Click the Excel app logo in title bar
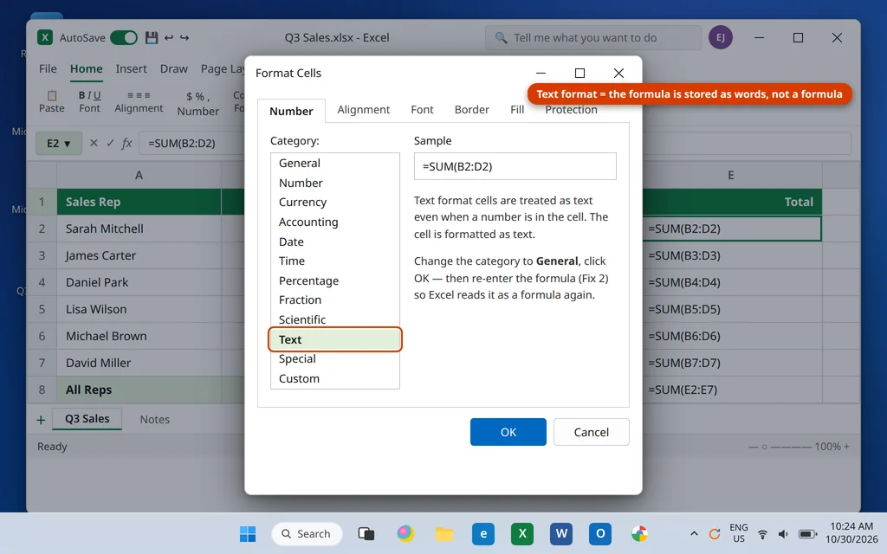Viewport: 887px width, 554px height. click(x=45, y=37)
